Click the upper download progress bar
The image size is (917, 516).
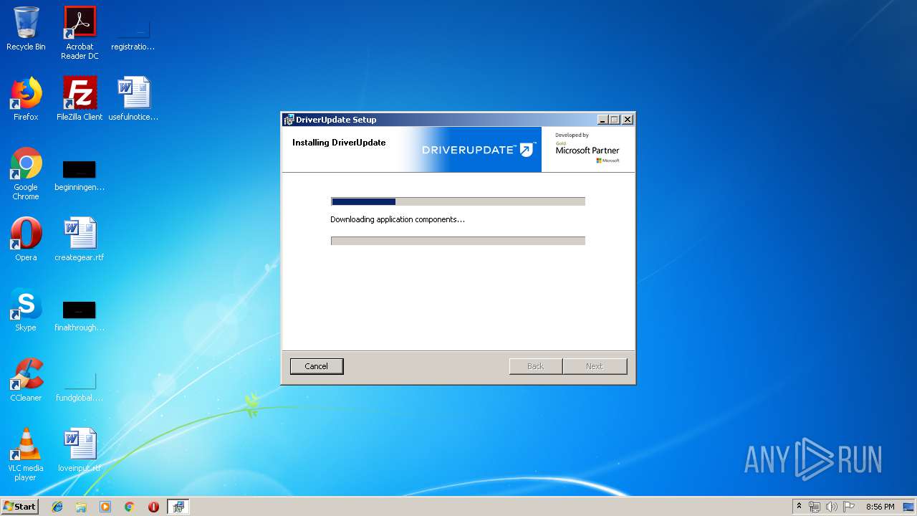[458, 201]
